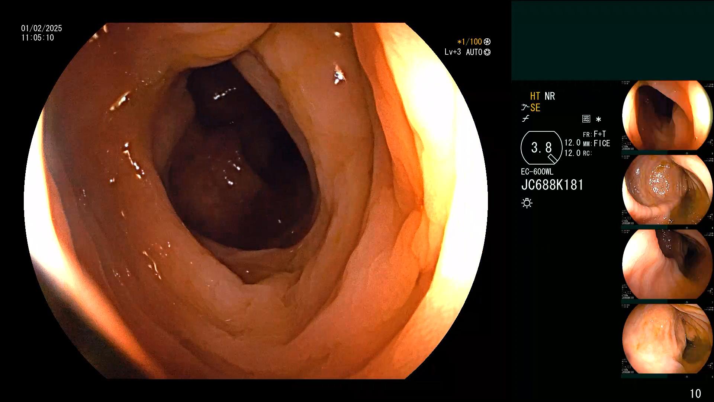714x402 pixels.
Task: Click the date text 01/02/2025
Action: [42, 28]
